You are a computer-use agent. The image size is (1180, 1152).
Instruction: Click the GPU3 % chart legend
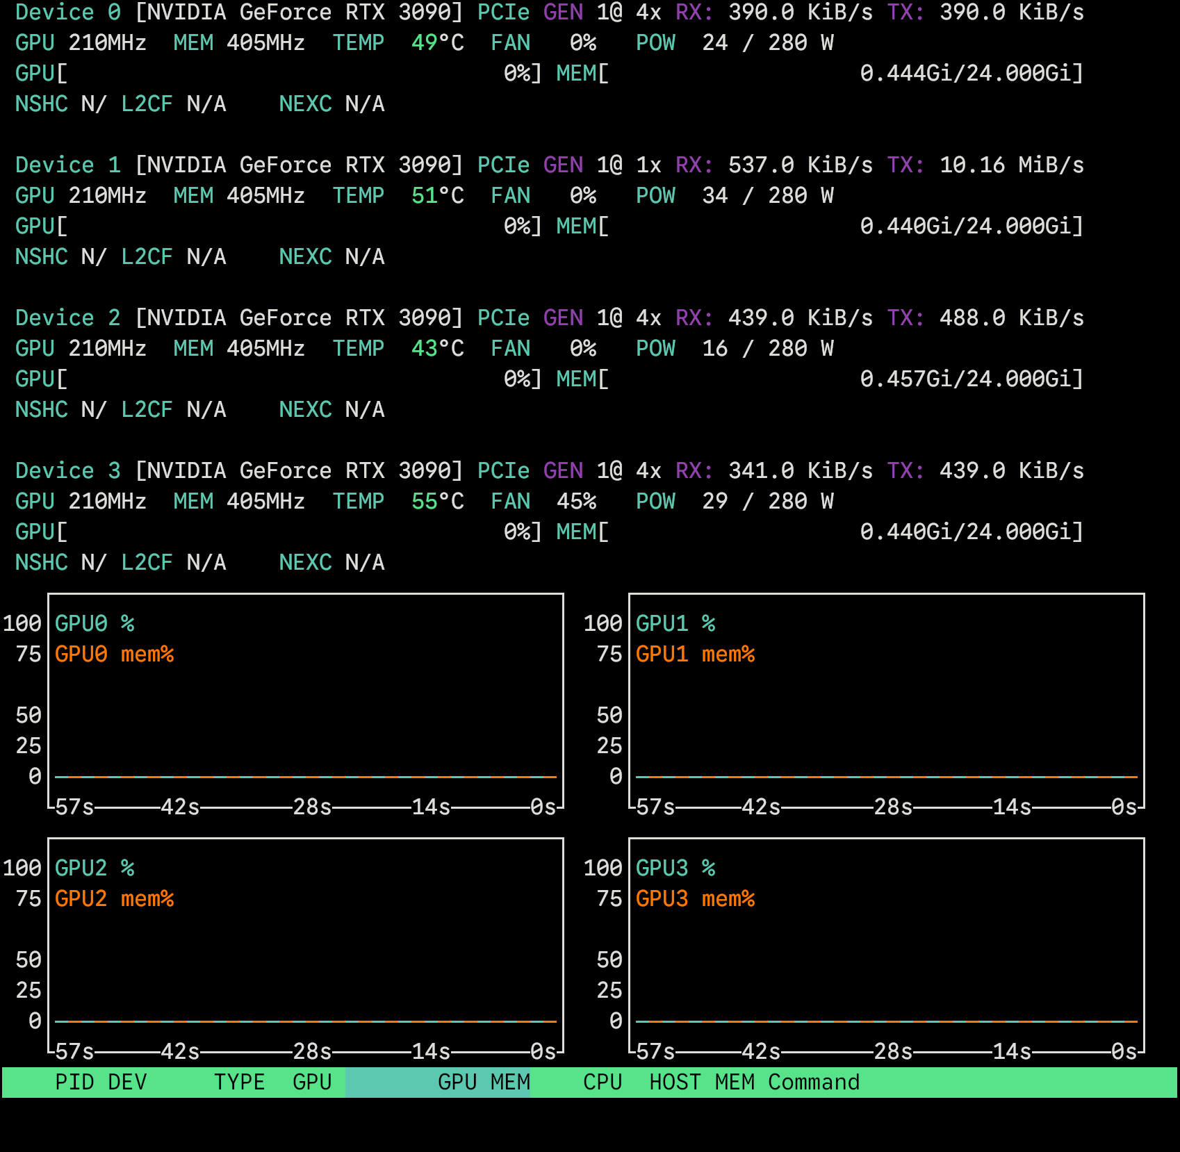pyautogui.click(x=675, y=868)
